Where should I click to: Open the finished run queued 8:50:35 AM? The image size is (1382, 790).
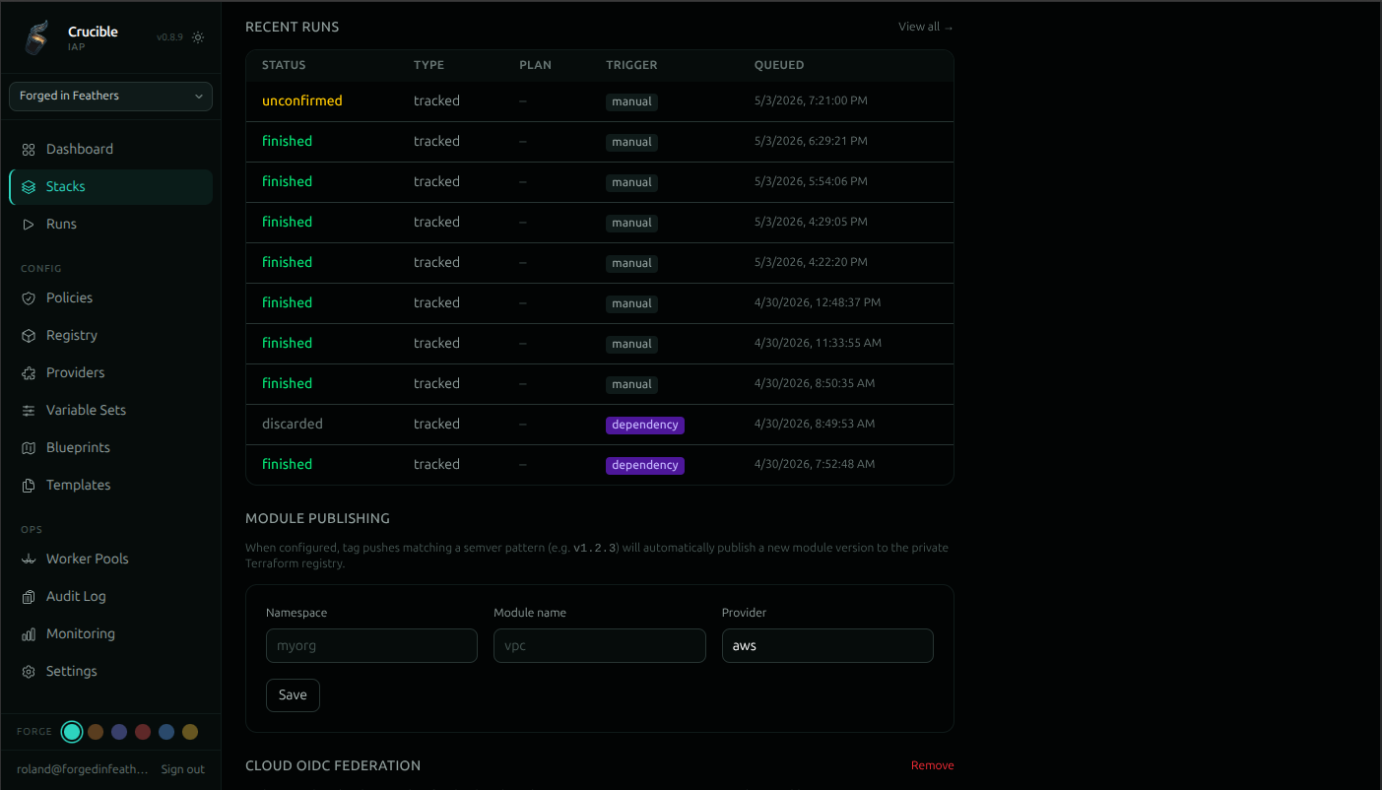[x=600, y=384]
